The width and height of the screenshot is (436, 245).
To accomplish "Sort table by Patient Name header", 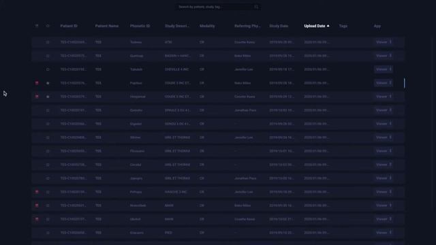I will tap(107, 26).
